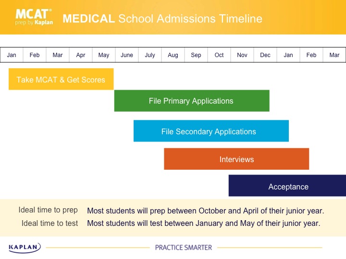Click the MCAT prep by Kaplan logo
The width and height of the screenshot is (346, 259).
(34, 17)
